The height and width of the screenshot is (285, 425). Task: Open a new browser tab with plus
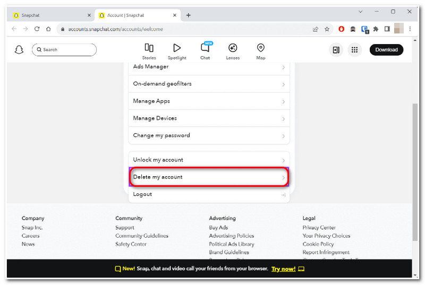coord(189,15)
